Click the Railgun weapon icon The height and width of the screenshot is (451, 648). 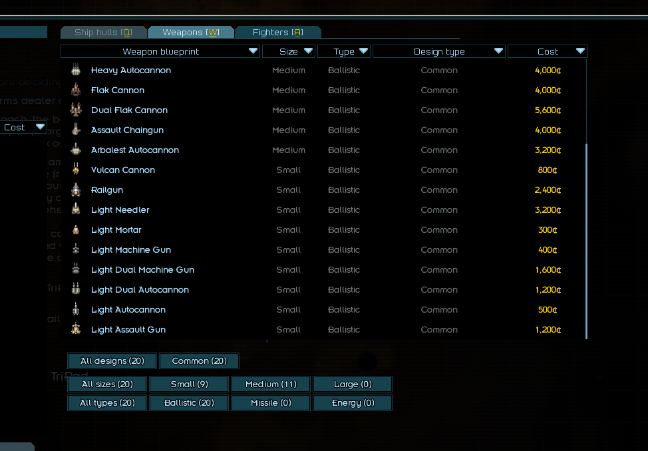tap(76, 190)
